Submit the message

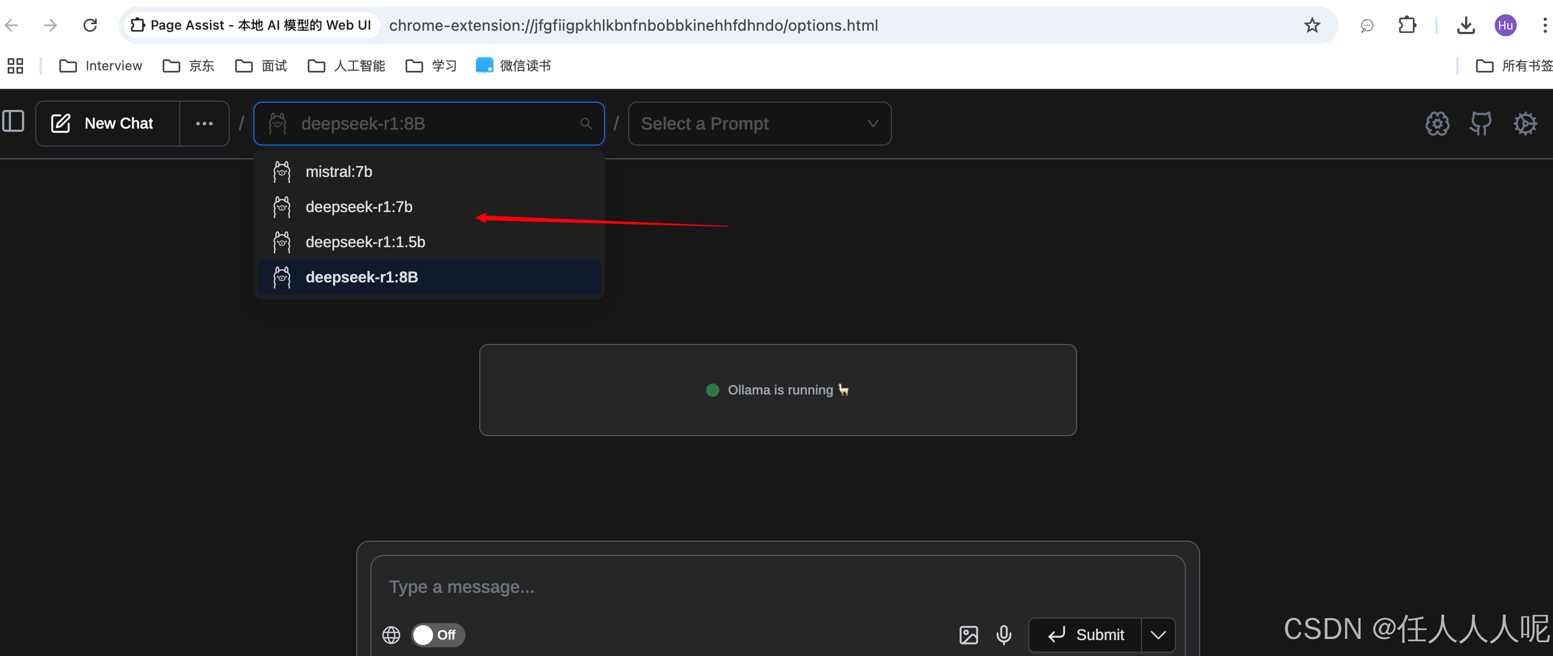[1085, 635]
